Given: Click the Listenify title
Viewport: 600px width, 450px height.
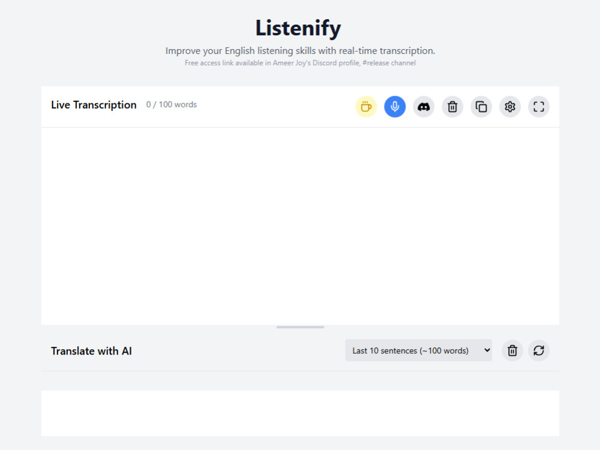Looking at the screenshot, I should [298, 28].
